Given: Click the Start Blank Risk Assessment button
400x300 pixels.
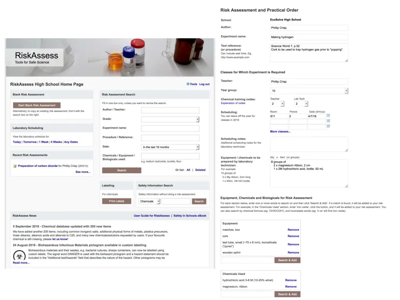Looking at the screenshot, I should coord(37,105).
